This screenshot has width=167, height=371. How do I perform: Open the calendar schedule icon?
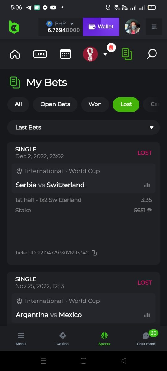(65, 54)
